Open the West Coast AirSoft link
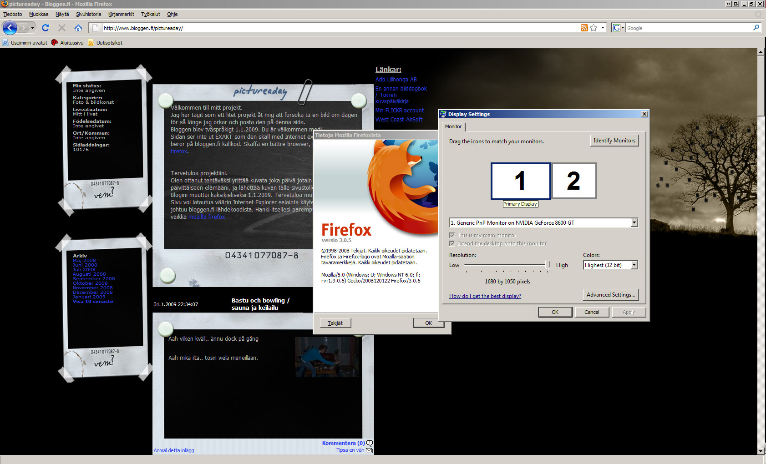This screenshot has width=766, height=464. [x=399, y=120]
